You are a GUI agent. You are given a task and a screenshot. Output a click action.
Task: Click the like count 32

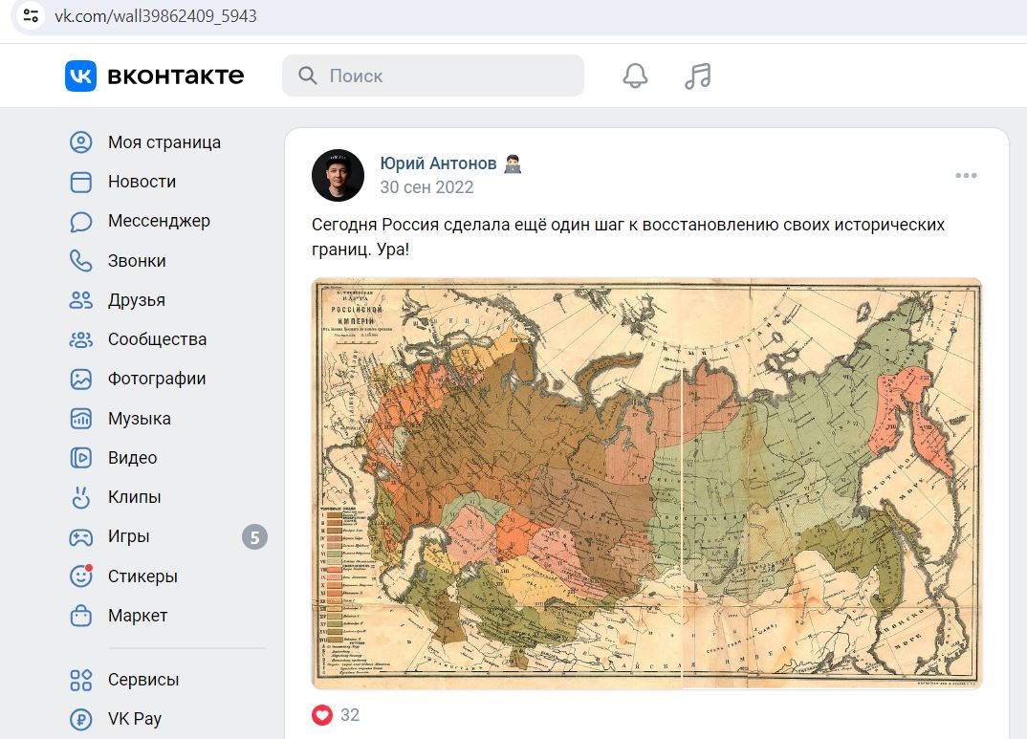350,715
